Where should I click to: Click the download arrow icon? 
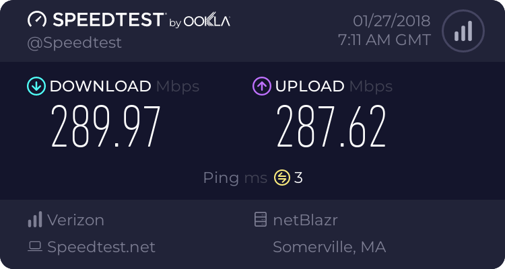point(36,86)
